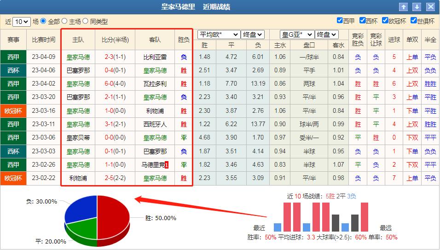The image size is (440, 250).
Task: Open score 0-4(0-1) on the 23-04-06 row
Action: click(115, 70)
